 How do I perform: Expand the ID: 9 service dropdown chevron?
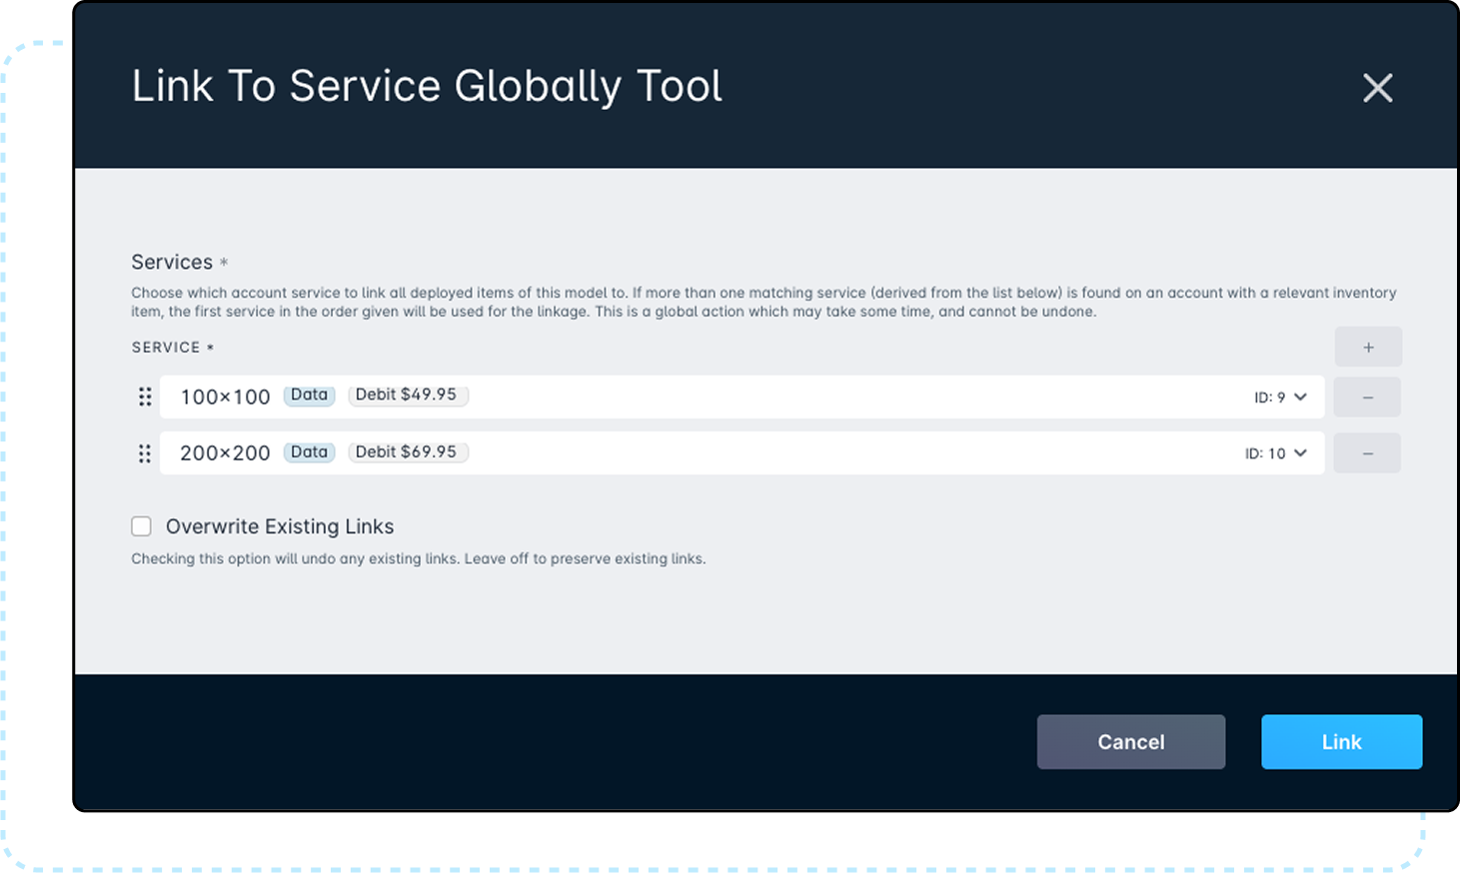pos(1300,397)
